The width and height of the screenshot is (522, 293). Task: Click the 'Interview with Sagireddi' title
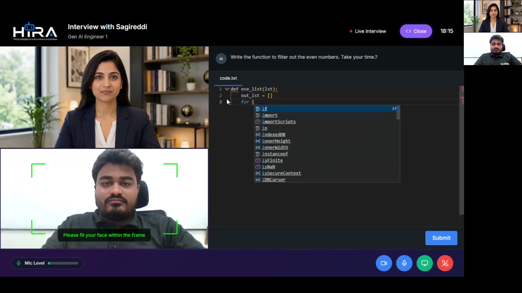[x=107, y=27]
